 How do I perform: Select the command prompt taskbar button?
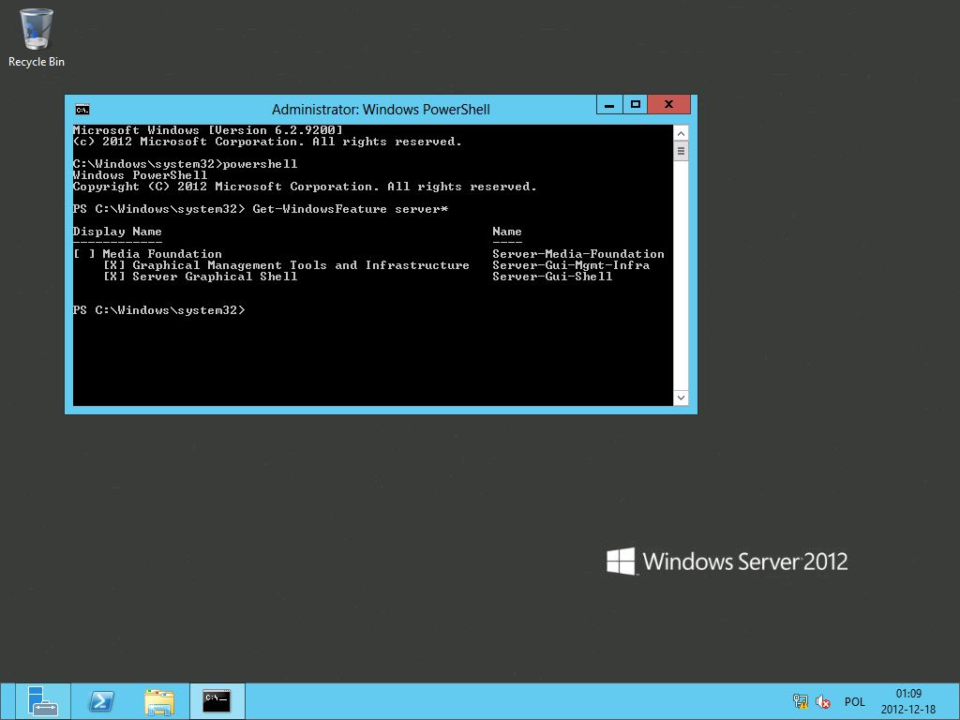[x=217, y=701]
